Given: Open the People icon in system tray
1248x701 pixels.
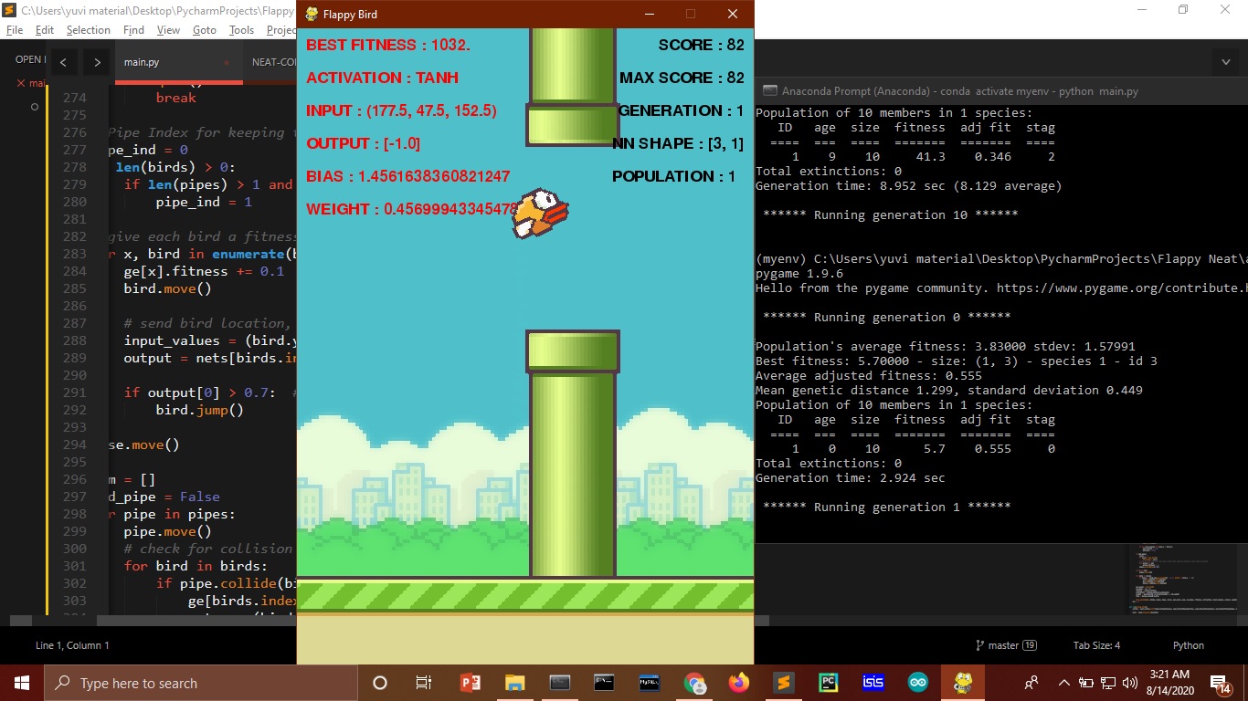Looking at the screenshot, I should pos(1031,683).
